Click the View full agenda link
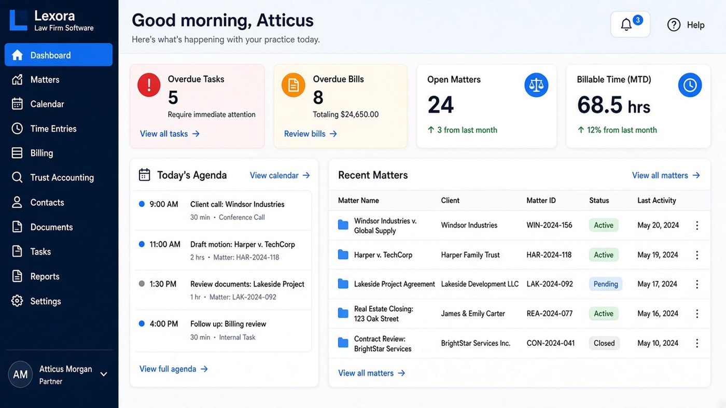 pyautogui.click(x=174, y=369)
